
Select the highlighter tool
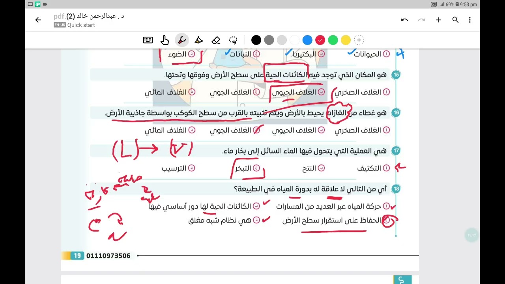pyautogui.click(x=199, y=40)
